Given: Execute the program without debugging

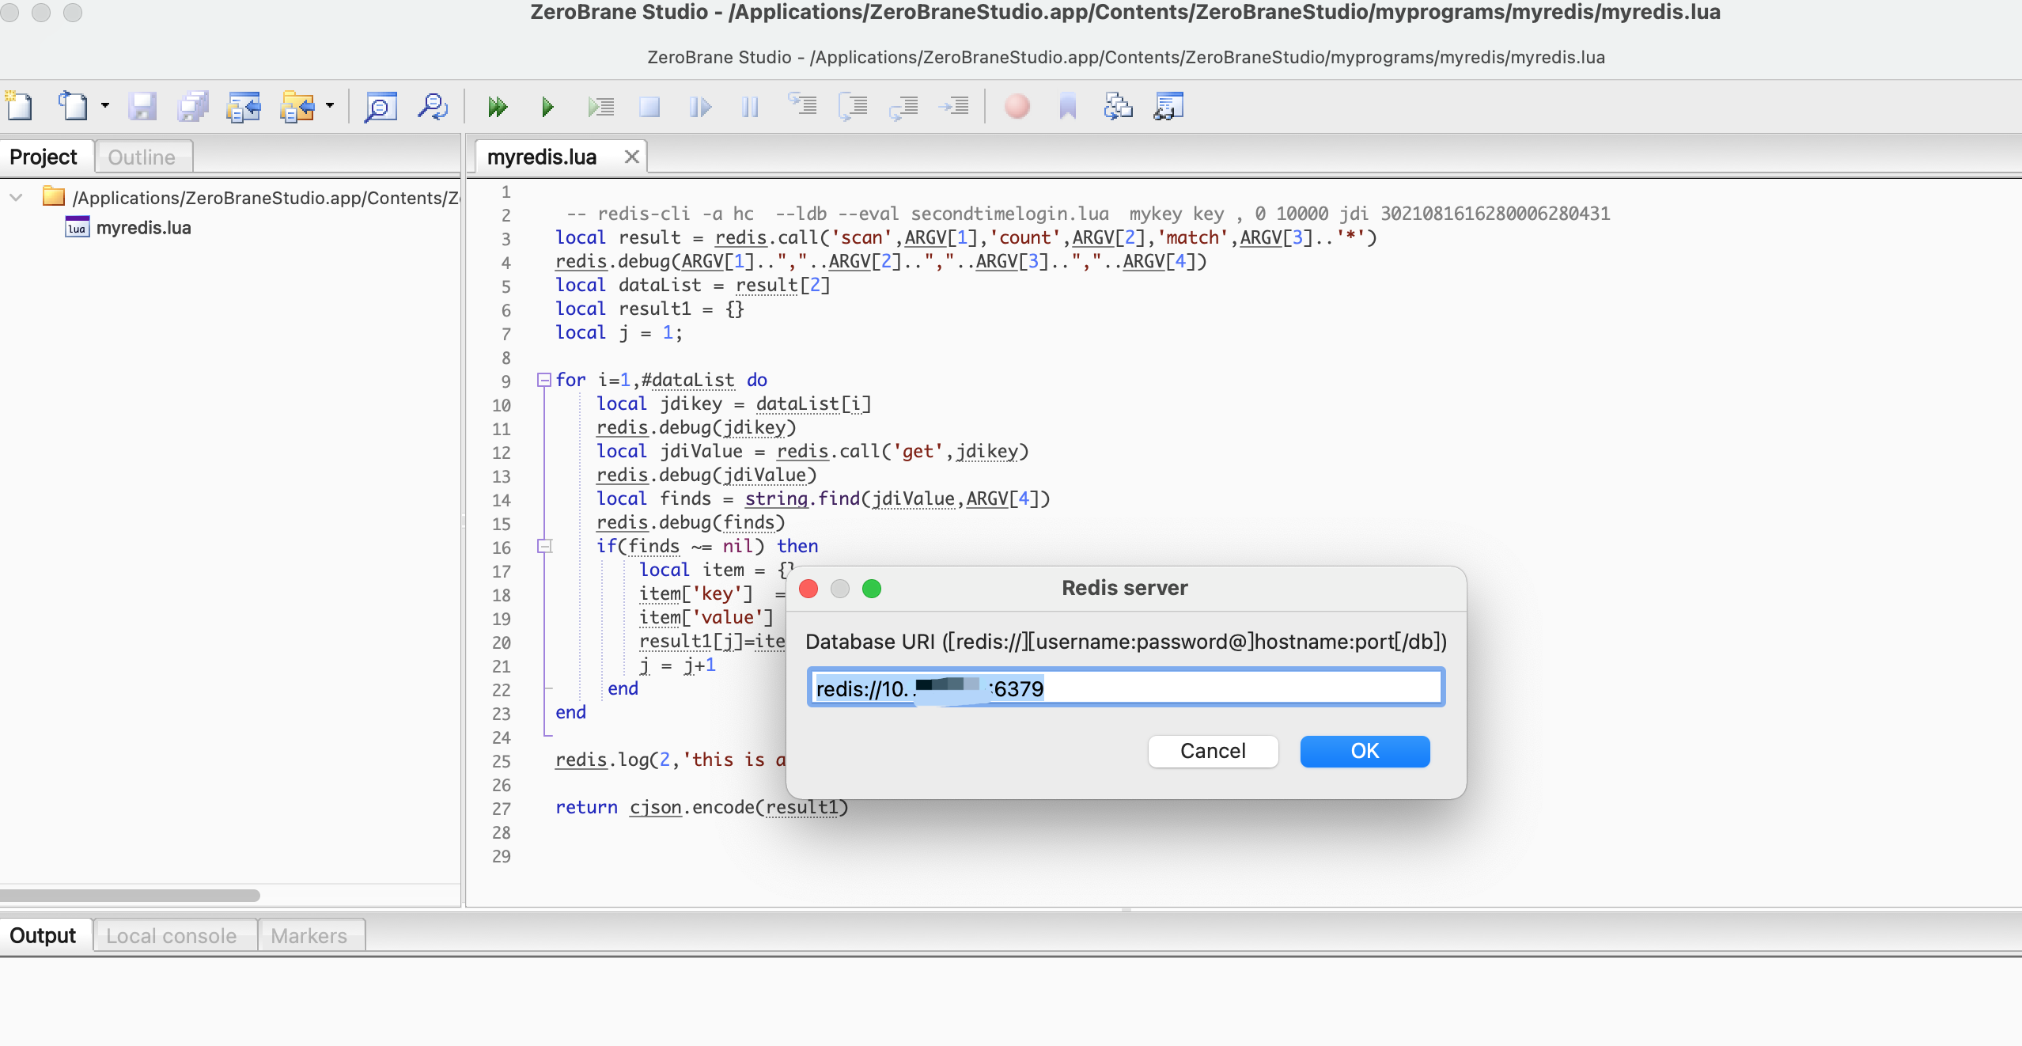Looking at the screenshot, I should click(498, 106).
